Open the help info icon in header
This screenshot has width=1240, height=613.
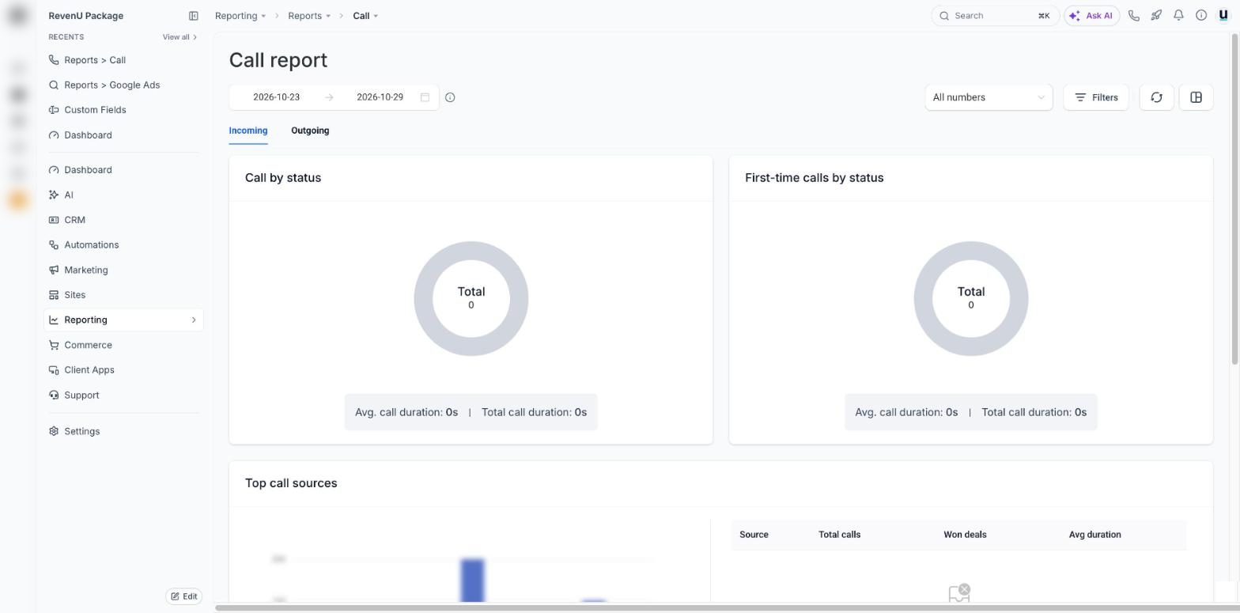(x=1200, y=16)
